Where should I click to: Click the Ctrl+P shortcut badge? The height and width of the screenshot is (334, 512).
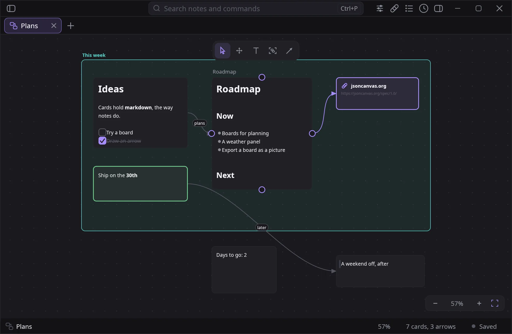click(x=349, y=8)
